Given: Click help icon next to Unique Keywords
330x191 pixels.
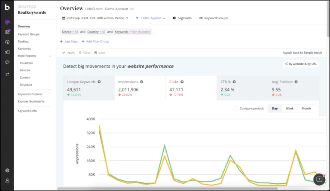Looking at the screenshot, I should [99, 82].
